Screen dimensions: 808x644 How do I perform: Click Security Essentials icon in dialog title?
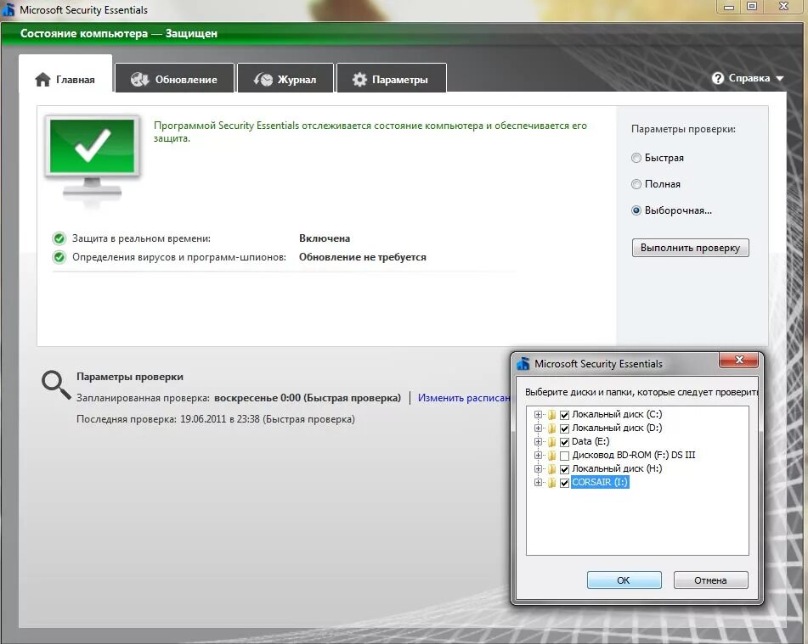[523, 363]
